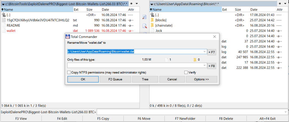
Task: Click F5 Copy in function key bar
Action: click(x=103, y=119)
